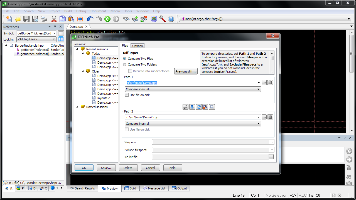Click the Help button in the dialog
This screenshot has height=200, width=356.
173,168
